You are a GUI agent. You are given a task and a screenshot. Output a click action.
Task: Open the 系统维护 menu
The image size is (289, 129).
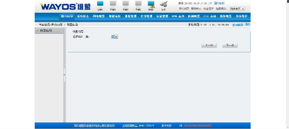(x=242, y=16)
